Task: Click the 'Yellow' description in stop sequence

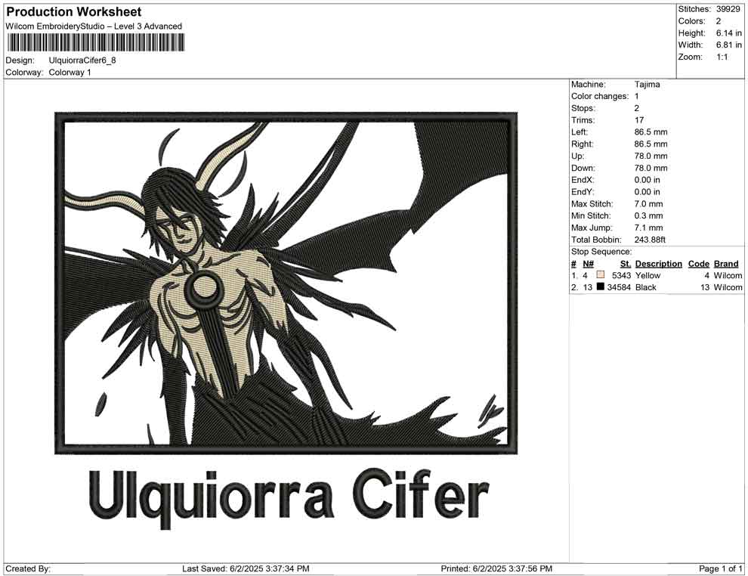Action: 648,275
